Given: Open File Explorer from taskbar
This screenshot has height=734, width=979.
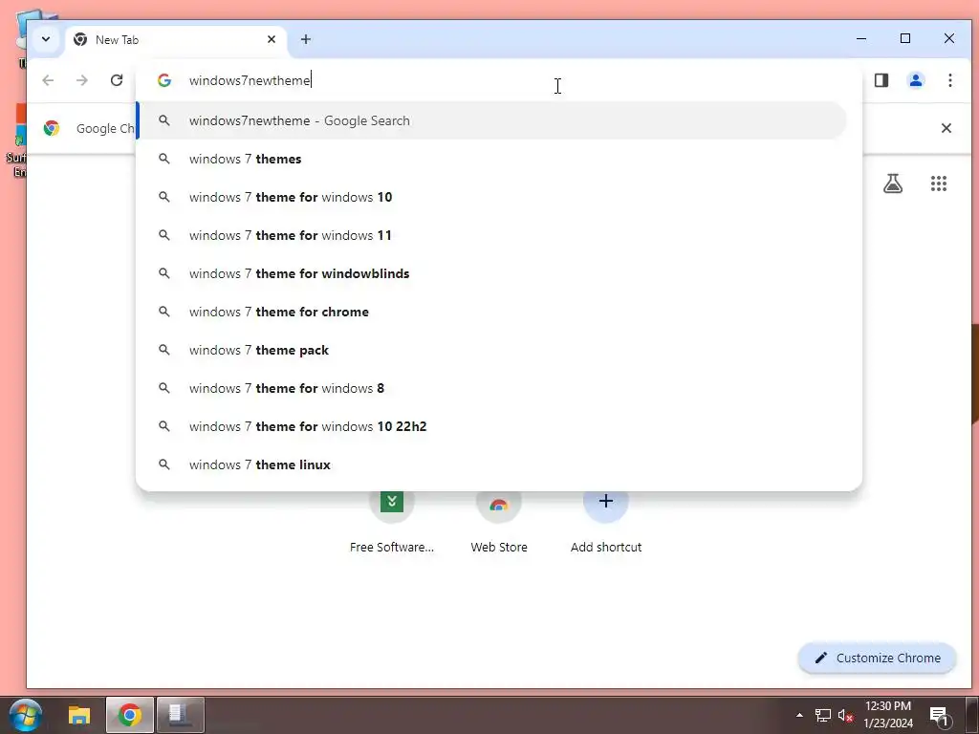Looking at the screenshot, I should (79, 715).
